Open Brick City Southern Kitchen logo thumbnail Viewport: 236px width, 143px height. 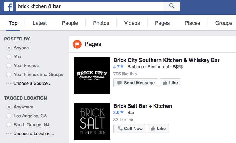tap(92, 75)
